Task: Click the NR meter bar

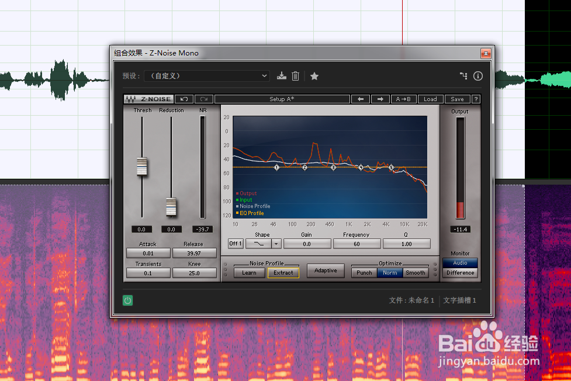Action: click(x=203, y=167)
